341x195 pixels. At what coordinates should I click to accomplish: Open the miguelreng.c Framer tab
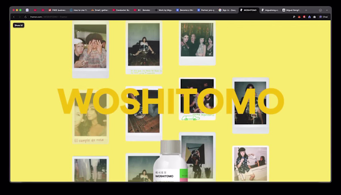pyautogui.click(x=270, y=10)
